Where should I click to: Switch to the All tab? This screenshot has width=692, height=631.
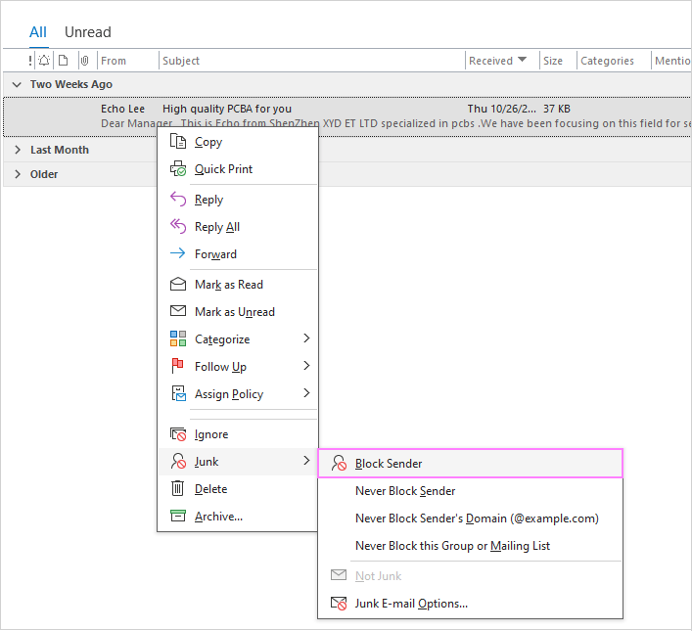click(x=38, y=32)
